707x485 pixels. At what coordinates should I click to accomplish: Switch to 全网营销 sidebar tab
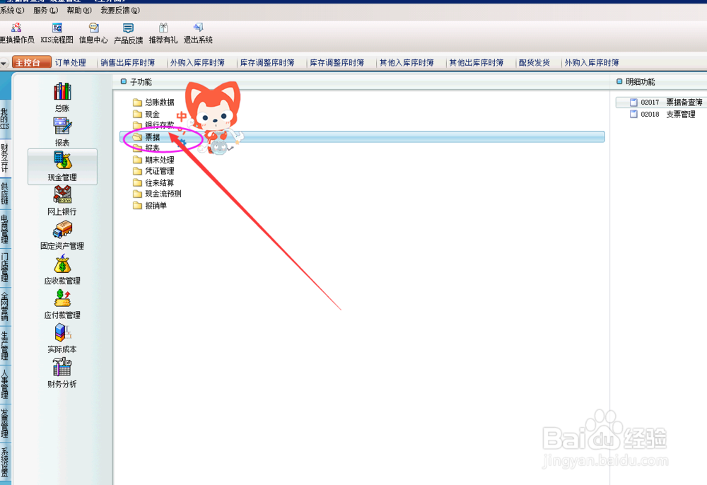(x=4, y=306)
